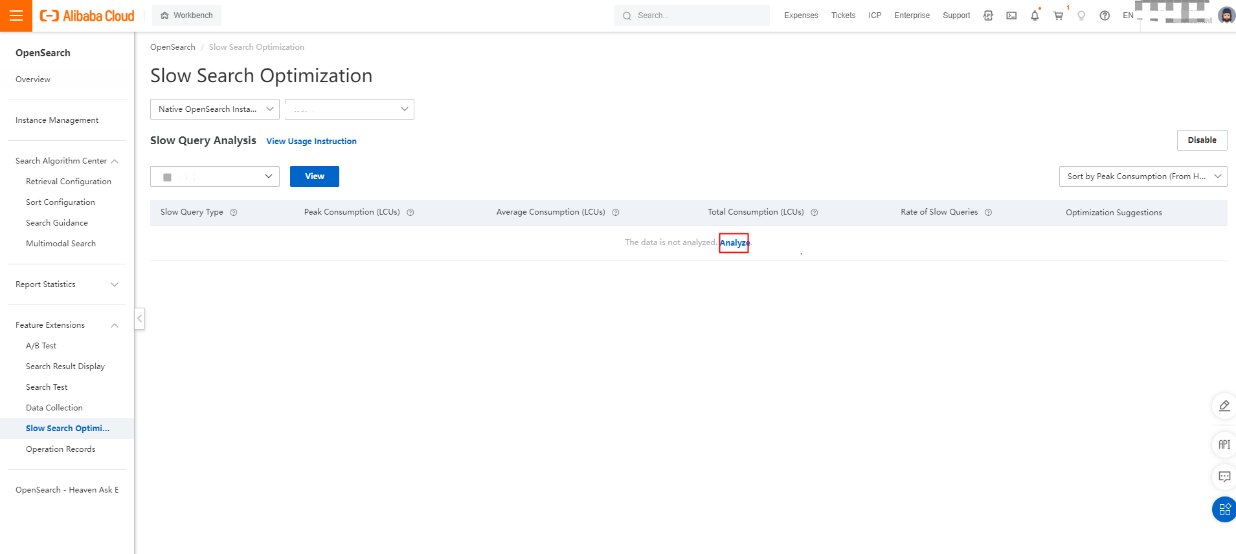
Task: Open View Usage Instruction link
Action: [311, 142]
